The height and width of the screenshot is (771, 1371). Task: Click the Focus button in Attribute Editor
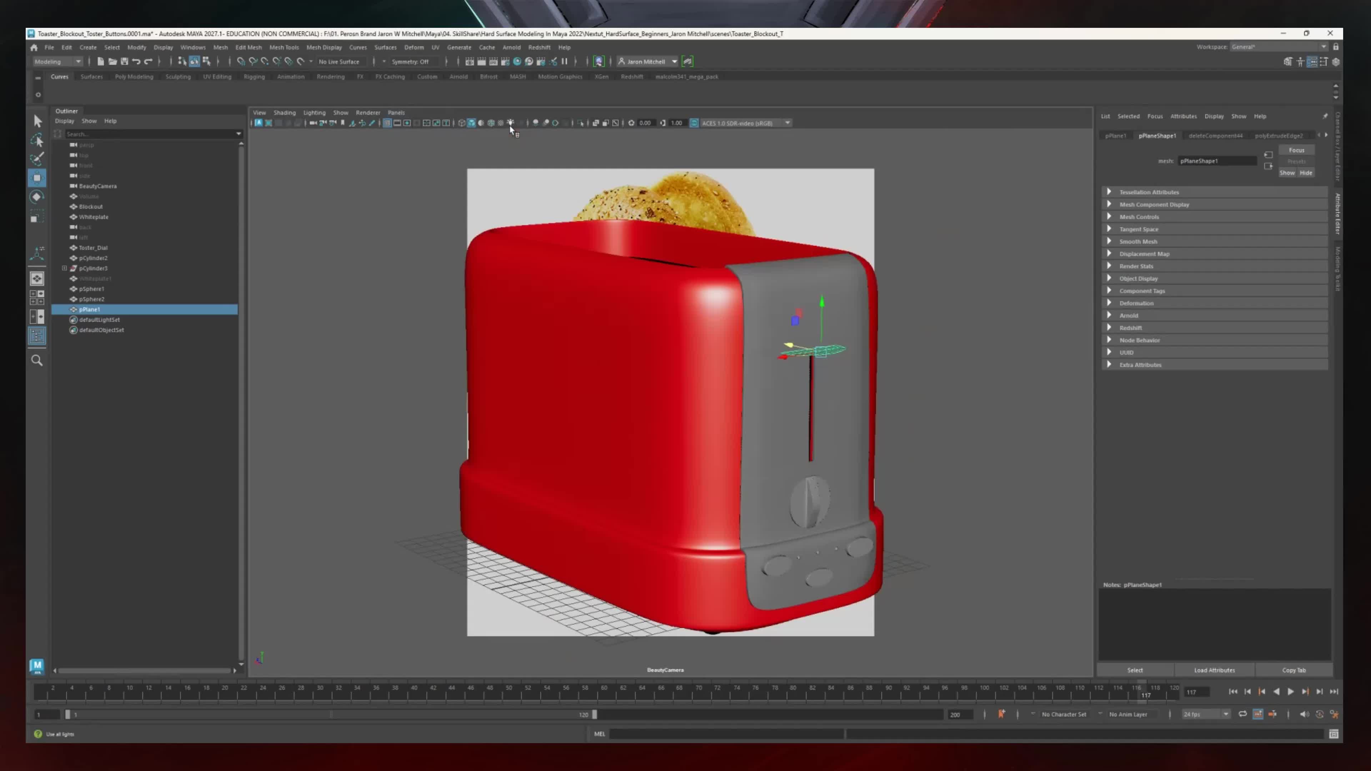(1296, 150)
